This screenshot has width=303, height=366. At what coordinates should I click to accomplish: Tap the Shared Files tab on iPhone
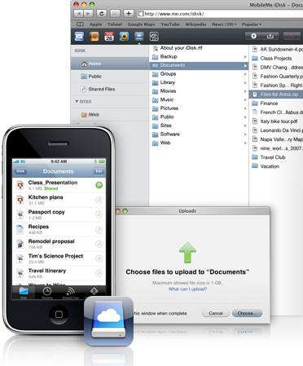pyautogui.click(x=71, y=293)
